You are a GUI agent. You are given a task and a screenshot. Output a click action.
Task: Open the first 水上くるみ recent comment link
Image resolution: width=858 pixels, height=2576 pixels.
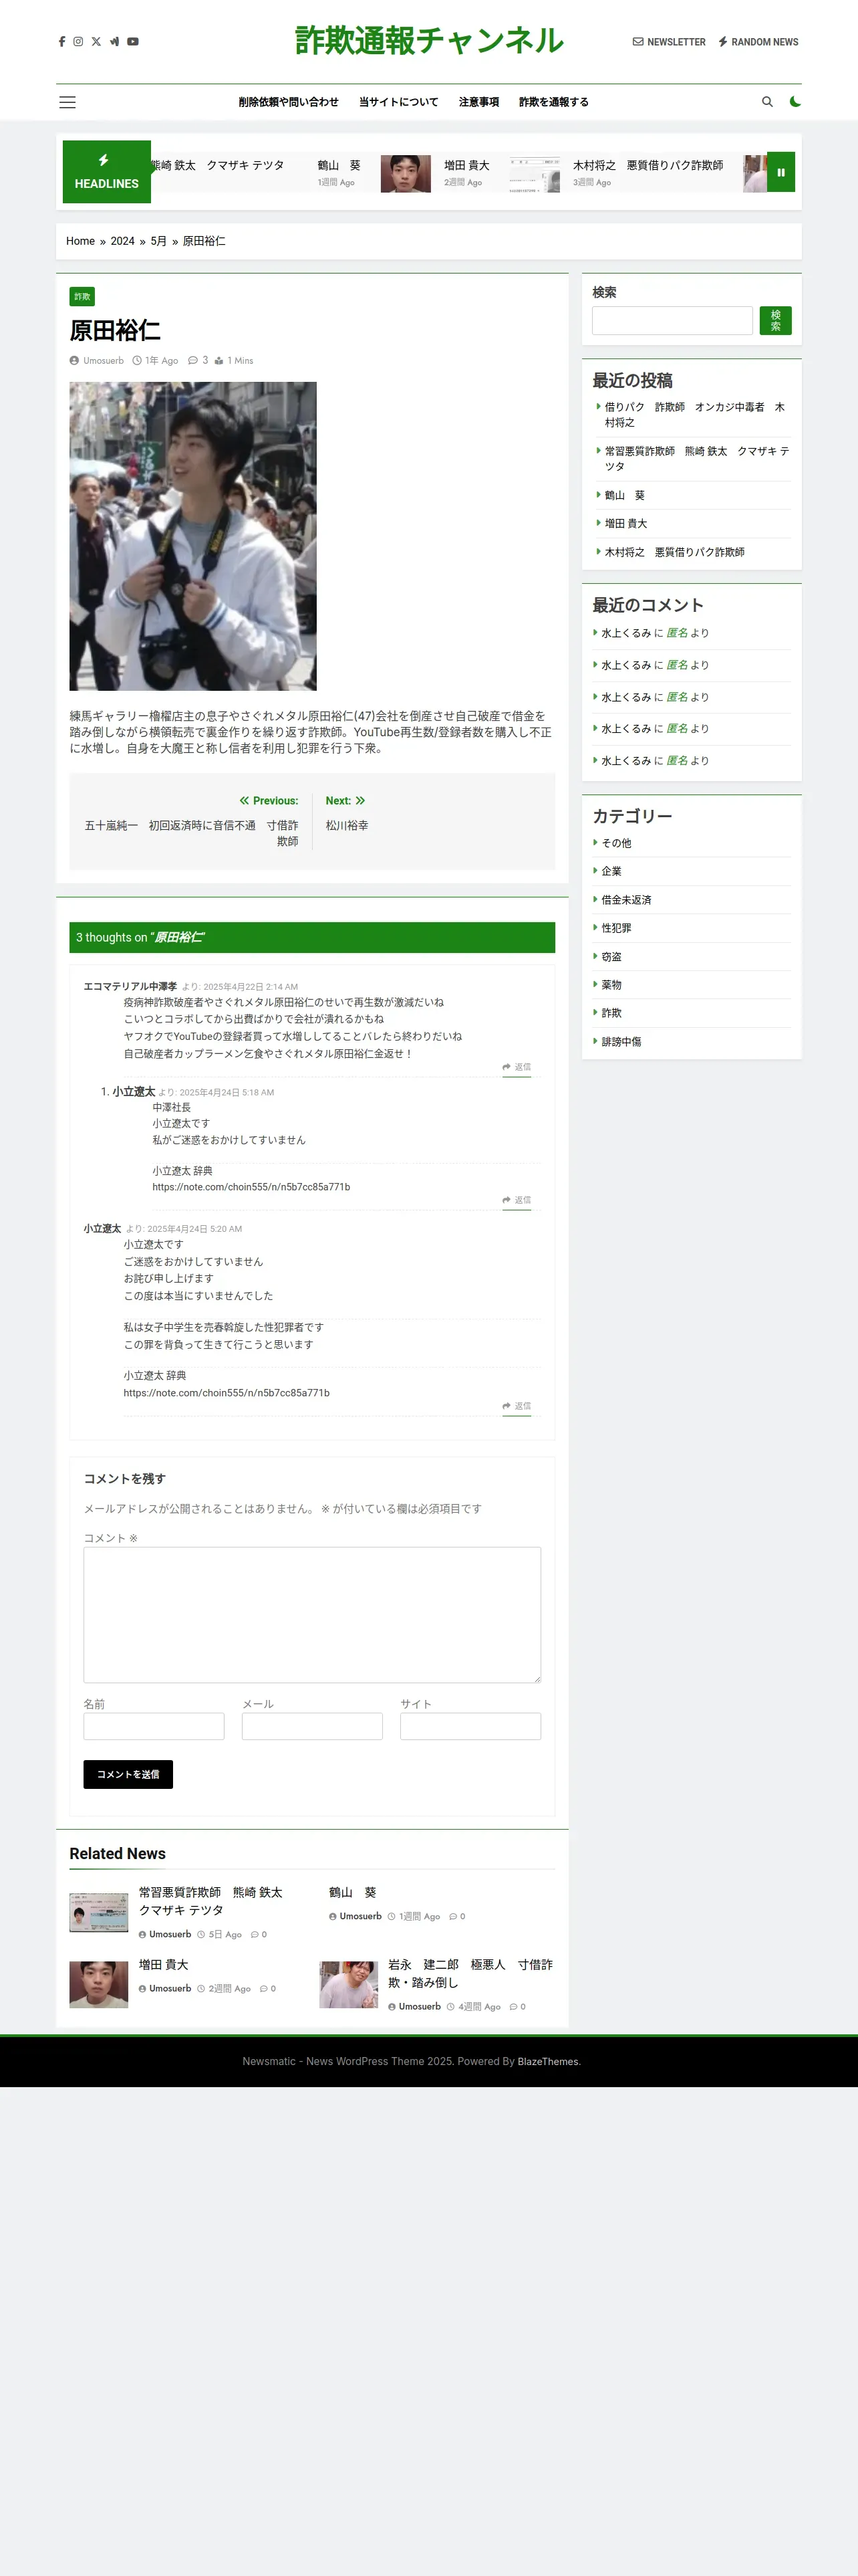tap(626, 633)
